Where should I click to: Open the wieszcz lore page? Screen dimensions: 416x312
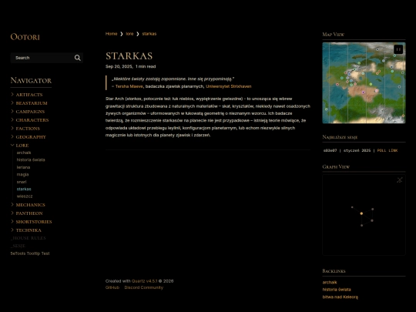(x=25, y=196)
